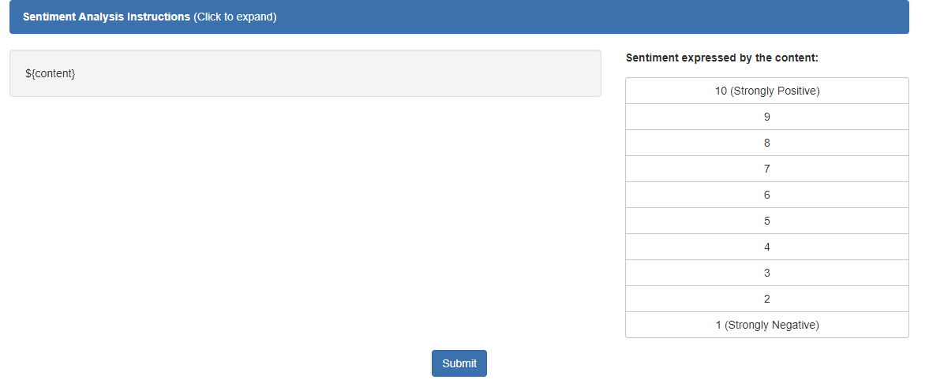Select the 7 rating option
Screen dimensions: 929x387
coord(766,169)
